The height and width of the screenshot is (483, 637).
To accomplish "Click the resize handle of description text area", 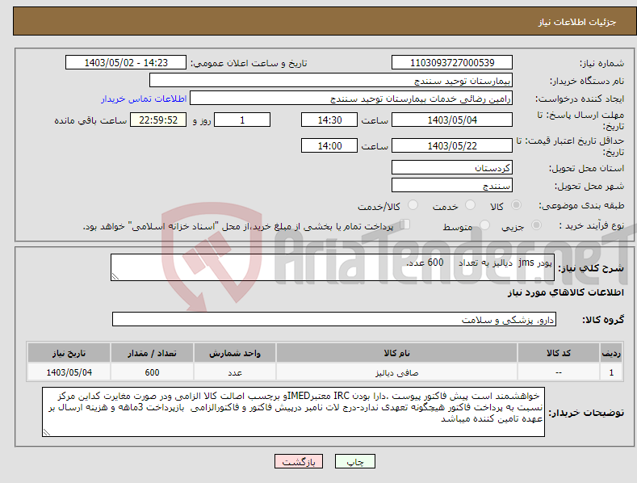I will 115,276.
